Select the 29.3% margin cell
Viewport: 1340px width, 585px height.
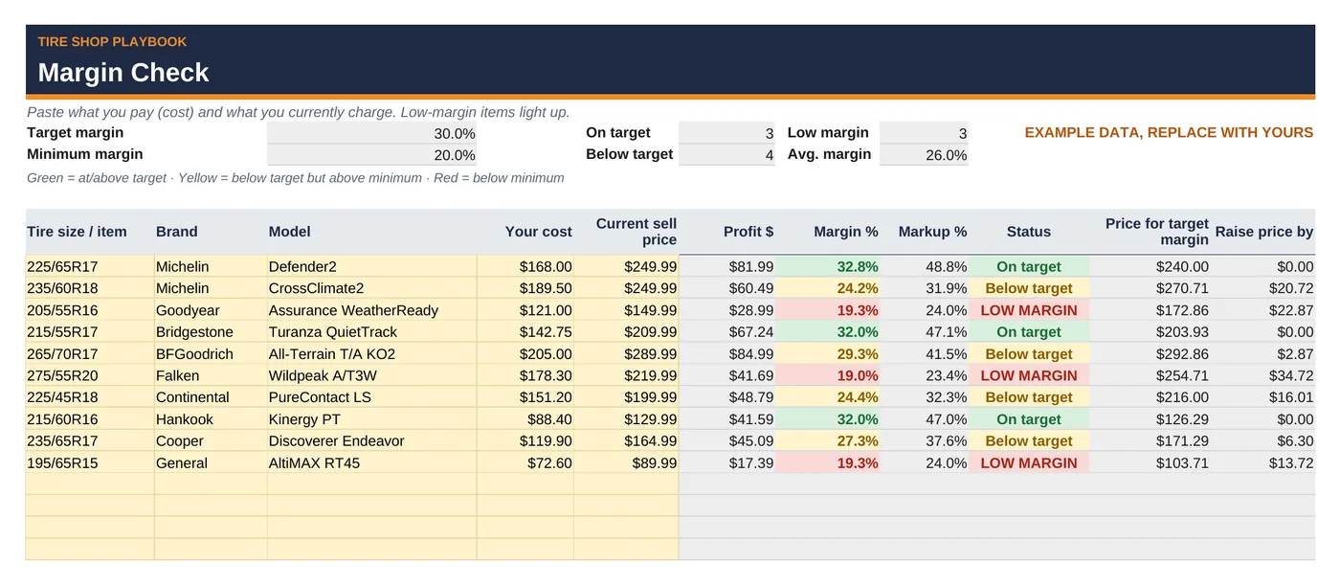point(828,354)
